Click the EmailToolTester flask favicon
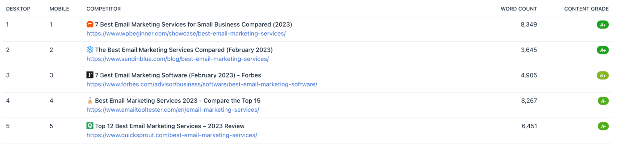 coord(90,100)
